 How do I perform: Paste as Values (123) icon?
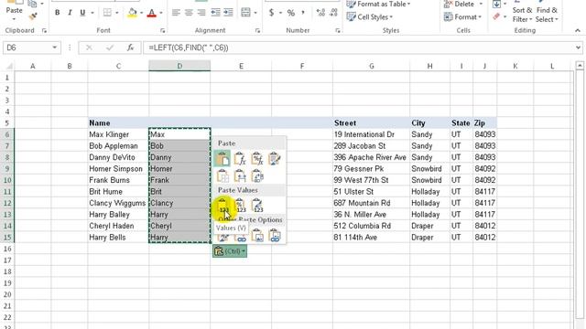pos(222,206)
